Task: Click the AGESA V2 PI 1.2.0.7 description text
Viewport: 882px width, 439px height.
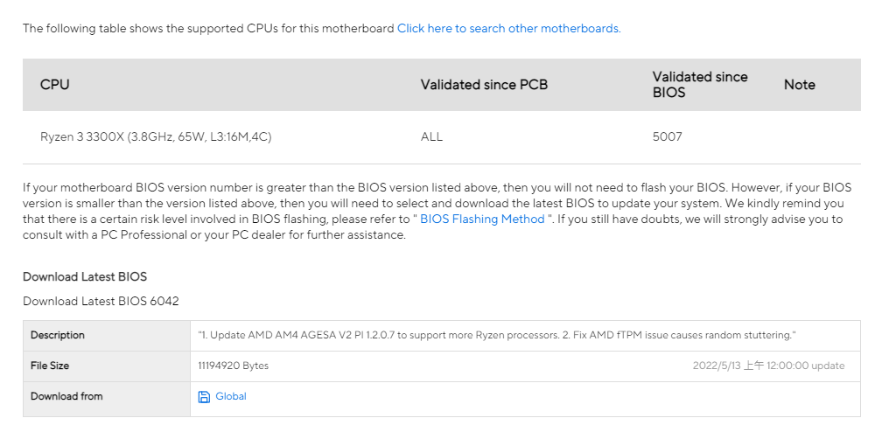Action: [x=497, y=335]
